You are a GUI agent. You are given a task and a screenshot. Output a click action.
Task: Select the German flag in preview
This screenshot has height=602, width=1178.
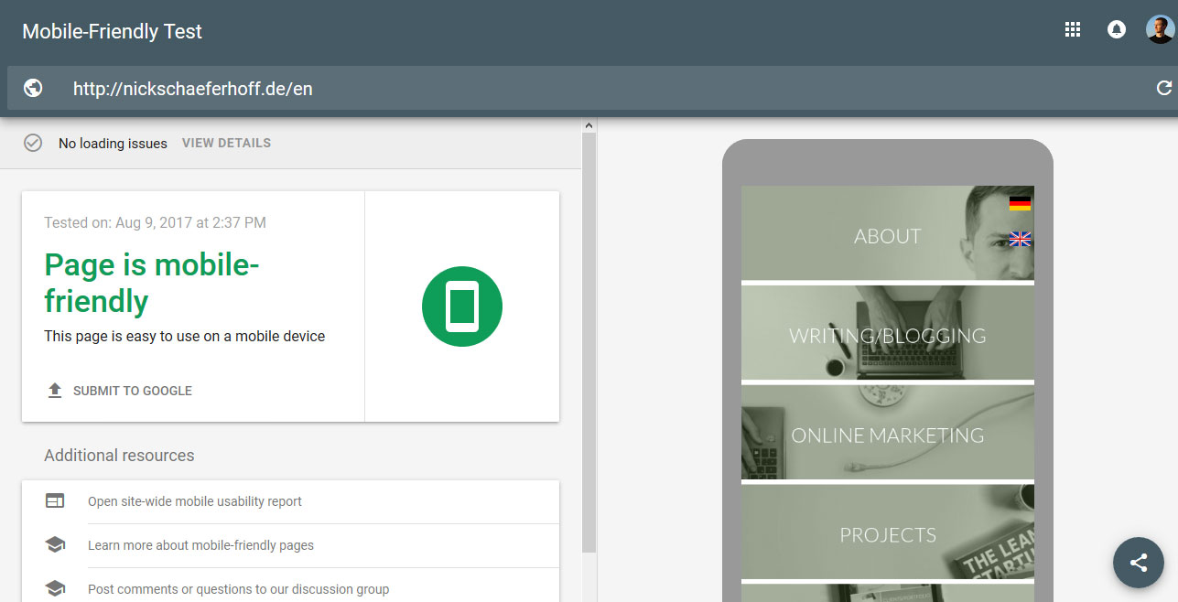pyautogui.click(x=1020, y=203)
